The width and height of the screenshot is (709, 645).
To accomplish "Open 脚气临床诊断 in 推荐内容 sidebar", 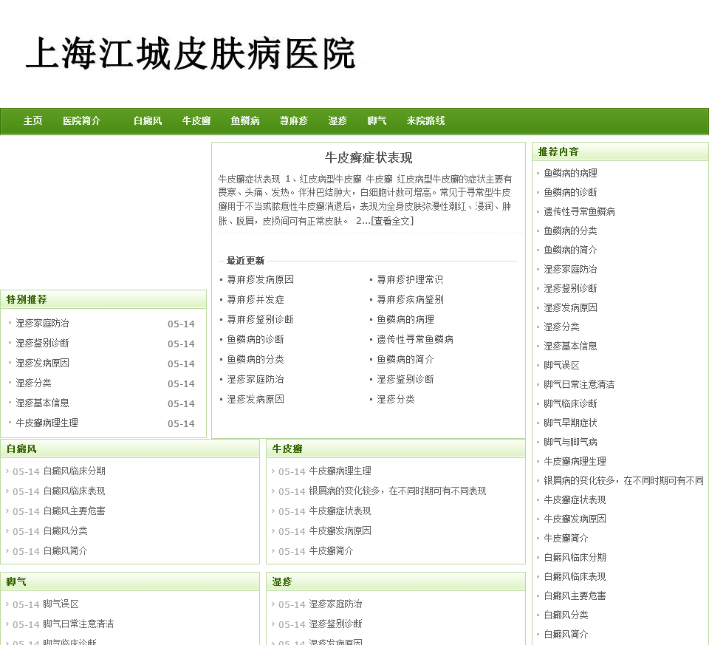I will (570, 403).
